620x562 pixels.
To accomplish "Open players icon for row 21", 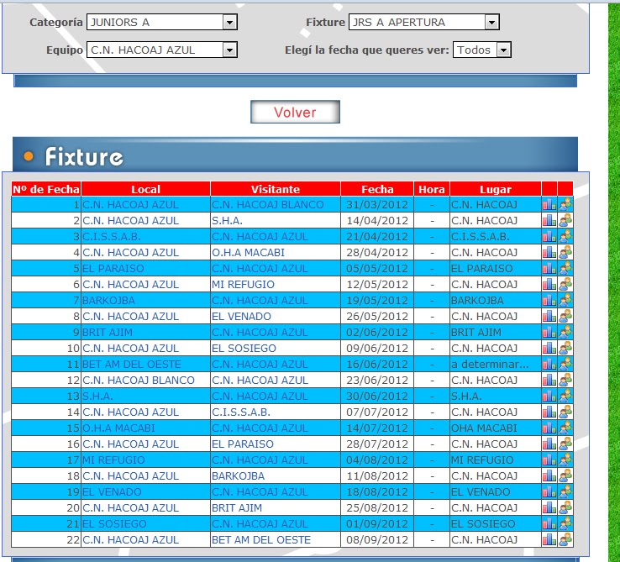I will point(565,523).
